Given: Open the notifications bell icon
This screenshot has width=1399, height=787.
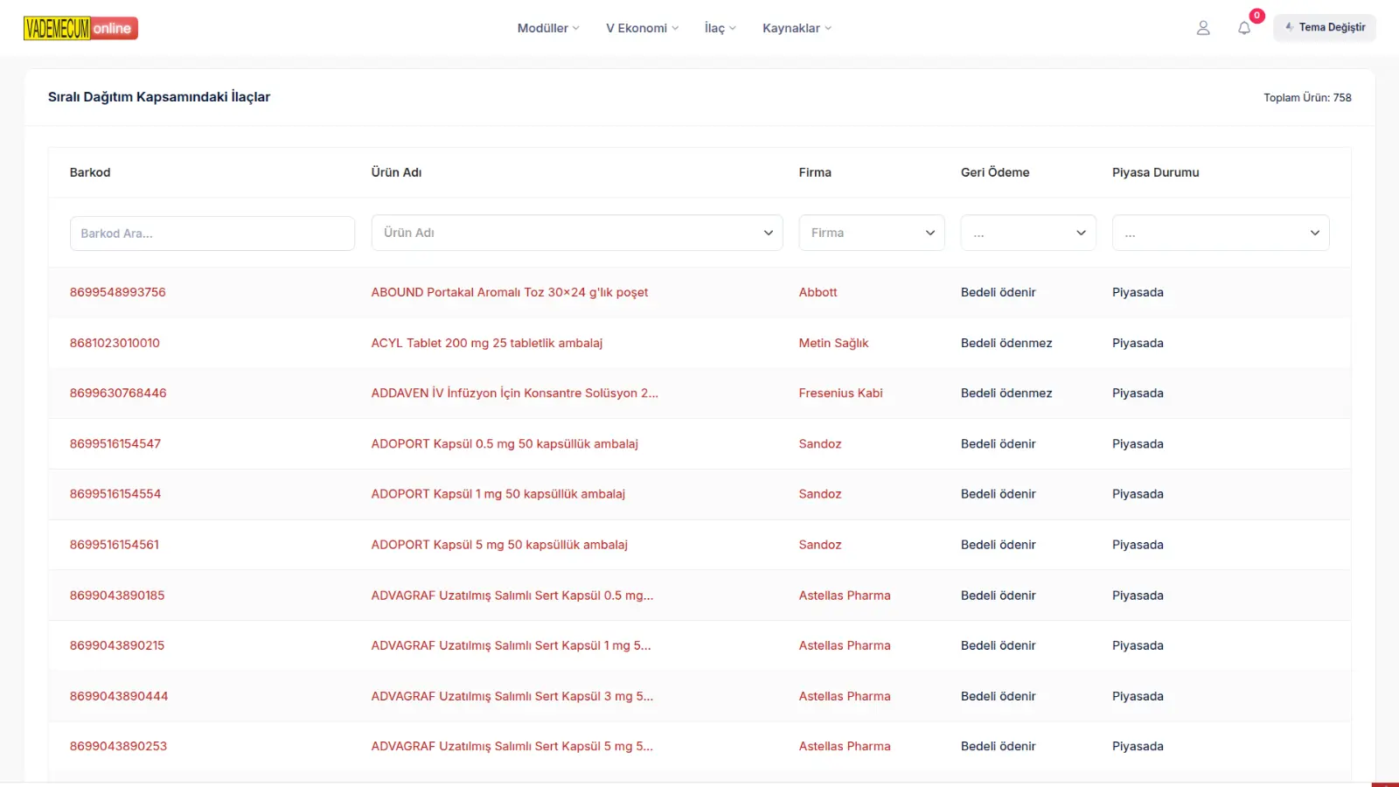Looking at the screenshot, I should pyautogui.click(x=1244, y=28).
